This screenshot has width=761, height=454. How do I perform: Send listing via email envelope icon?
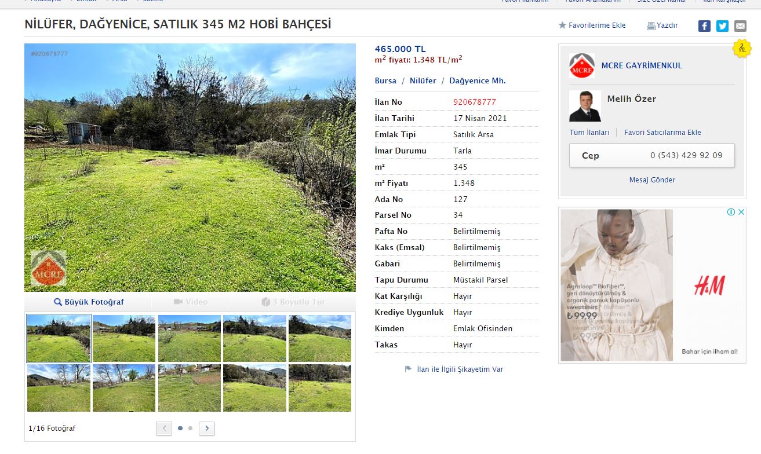pos(740,26)
